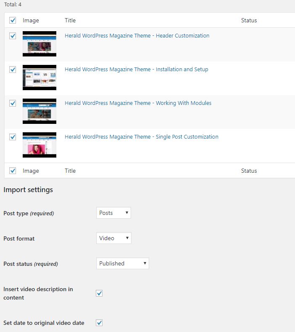The image size is (295, 332).
Task: Click the Title column header at top
Action: coord(70,20)
